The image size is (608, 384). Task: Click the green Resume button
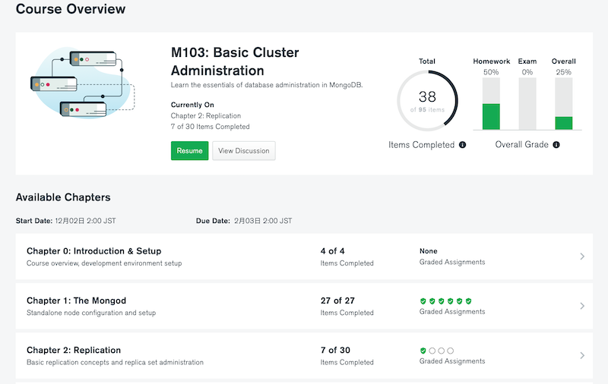tap(189, 150)
